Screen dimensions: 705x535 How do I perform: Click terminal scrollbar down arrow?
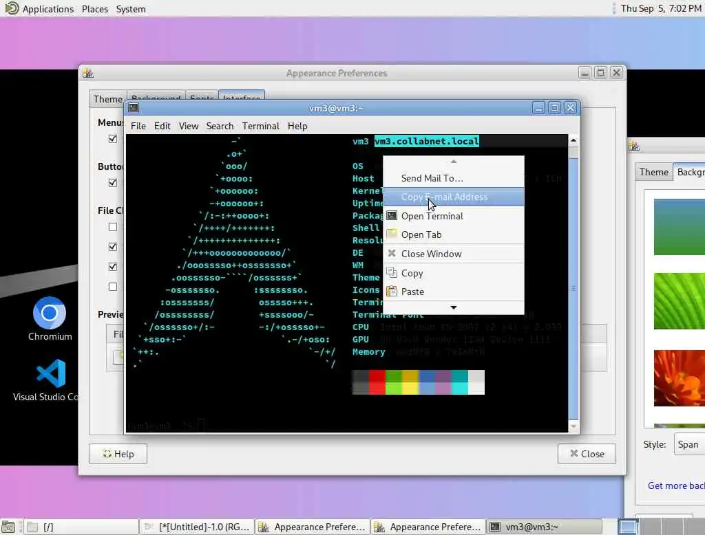coord(574,426)
